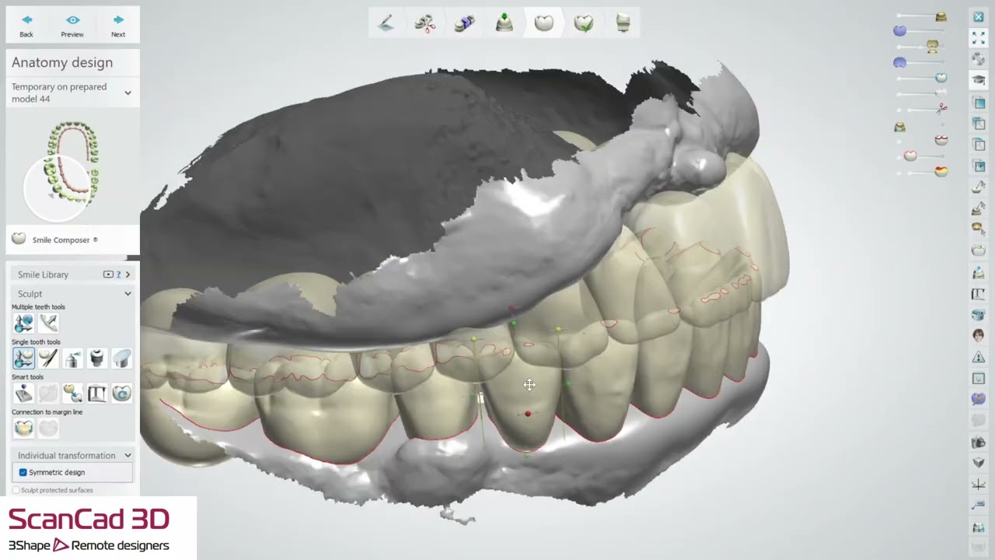The image size is (995, 560).
Task: Open warning triangle validation icon
Action: [x=979, y=357]
